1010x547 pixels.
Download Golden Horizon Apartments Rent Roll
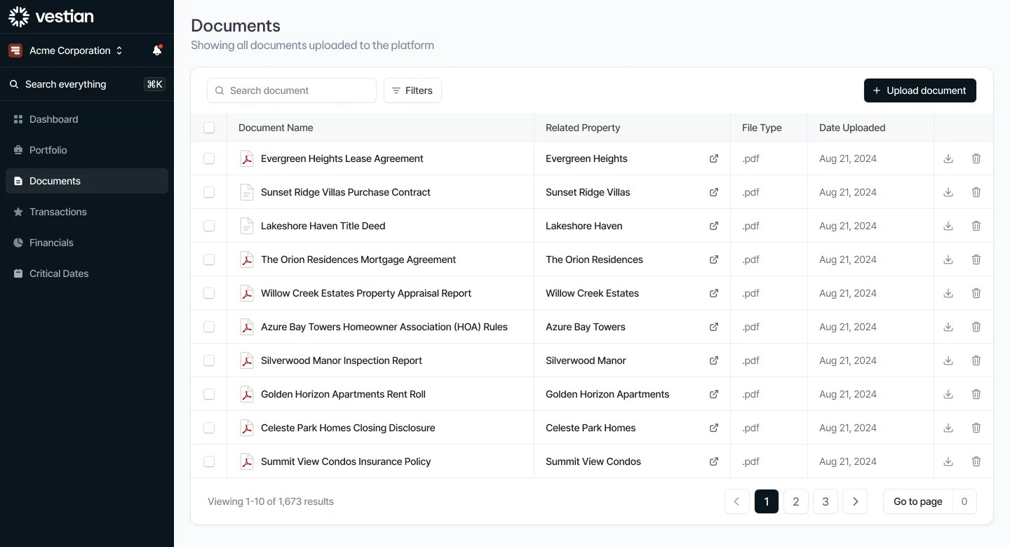[x=948, y=394]
